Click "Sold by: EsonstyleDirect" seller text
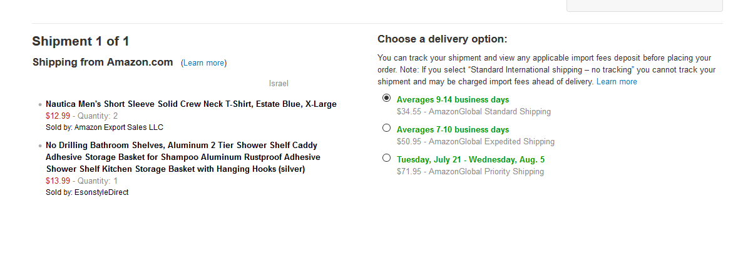Image resolution: width=748 pixels, height=258 pixels. tap(87, 192)
